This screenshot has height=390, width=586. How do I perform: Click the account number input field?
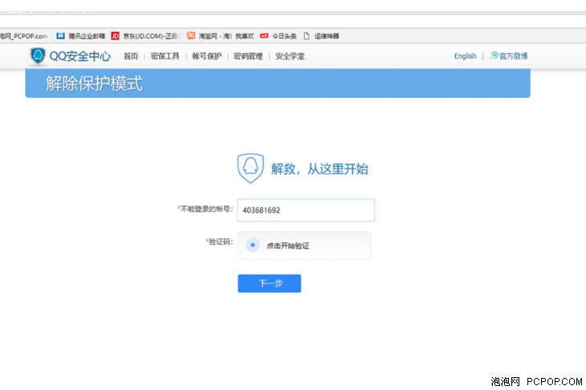(306, 210)
